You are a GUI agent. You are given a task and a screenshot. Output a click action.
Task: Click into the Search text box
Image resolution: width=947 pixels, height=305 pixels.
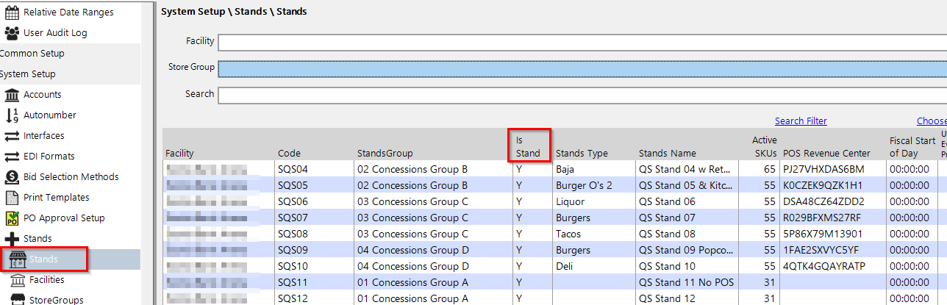[581, 95]
